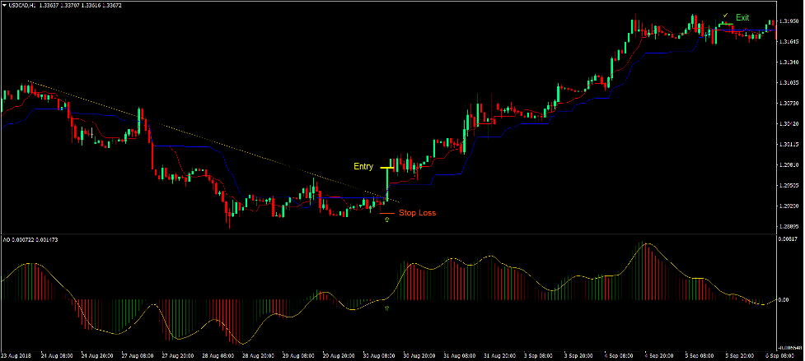Select the 30 Aug 08:00 time label
805x361 pixels.
coord(379,355)
